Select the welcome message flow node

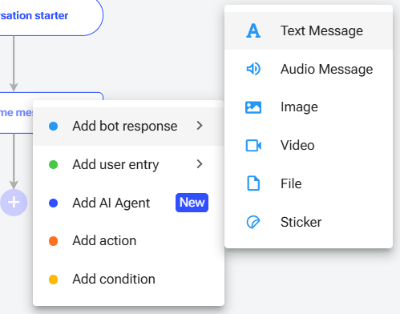(17, 113)
